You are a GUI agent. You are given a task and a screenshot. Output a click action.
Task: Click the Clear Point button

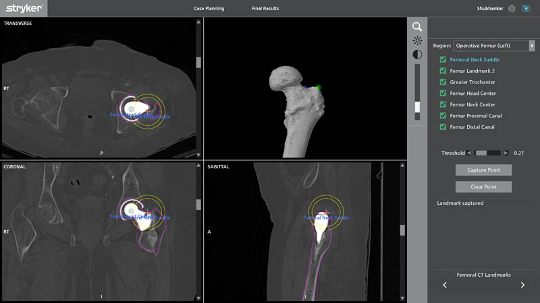483,187
